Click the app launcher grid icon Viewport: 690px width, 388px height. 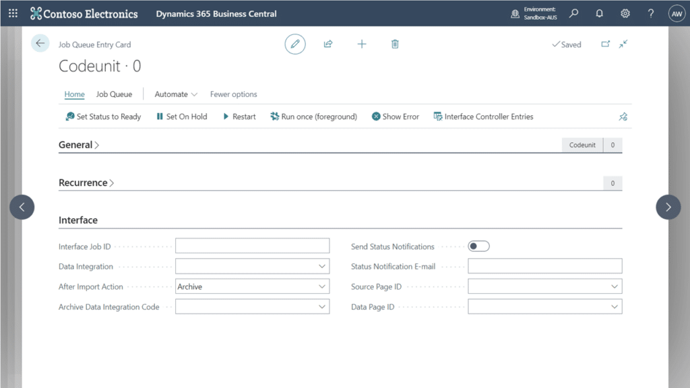[12, 13]
